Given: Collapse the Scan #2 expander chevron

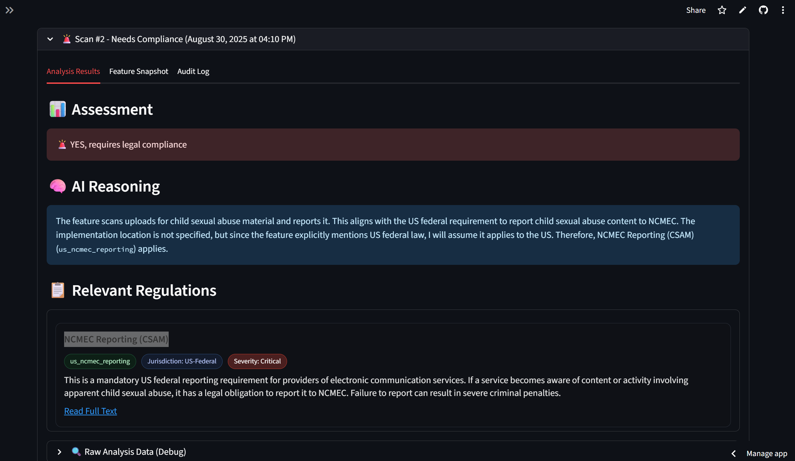Looking at the screenshot, I should [50, 39].
